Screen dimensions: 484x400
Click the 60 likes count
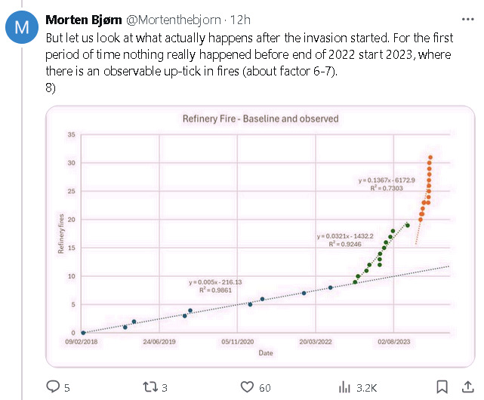[265, 387]
